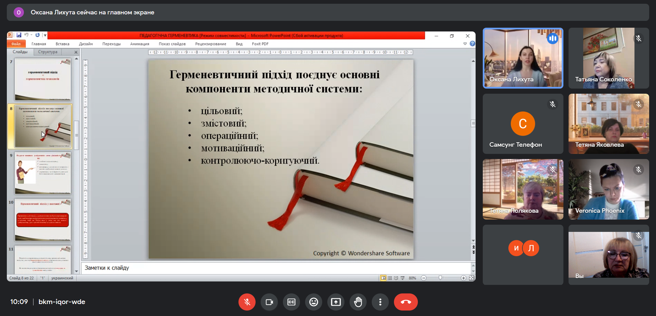The height and width of the screenshot is (316, 656).
Task: Toggle the camera button
Action: coord(269,302)
